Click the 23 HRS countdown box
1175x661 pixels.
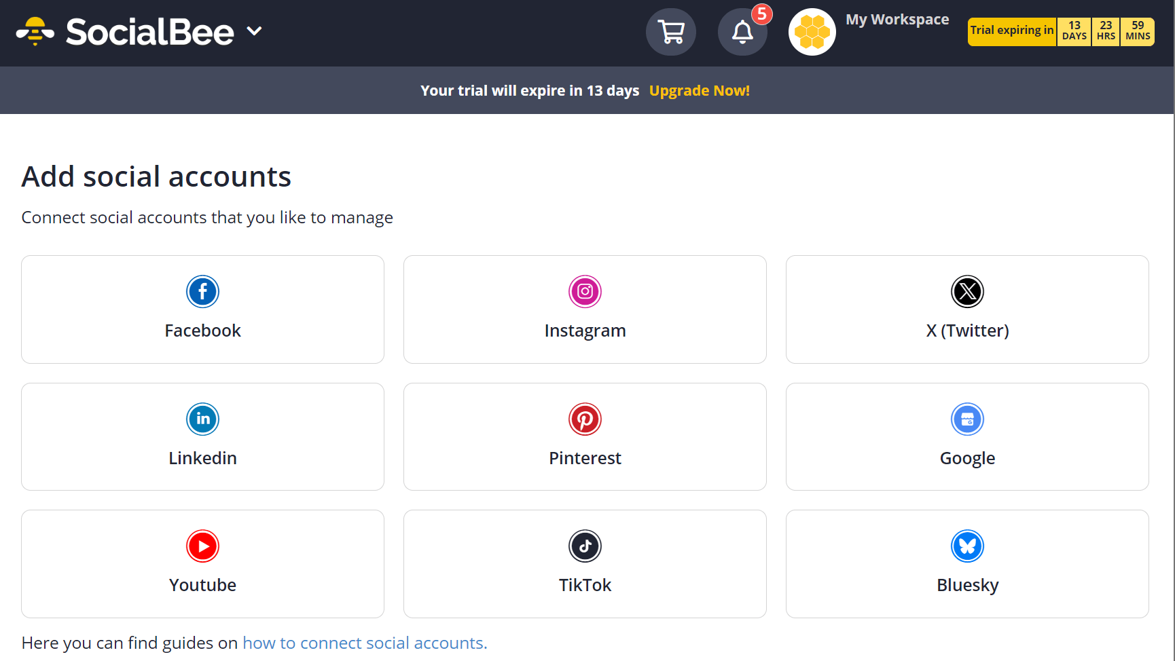1106,31
